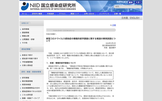Image resolution: width=162 pixels, height=101 pixels.
Task: Click the 印刷 print link
Action: [x=114, y=25]
